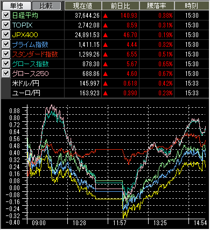The width and height of the screenshot is (210, 230).
Task: Click the red up arrow for 日経平均
Action: (x=106, y=16)
